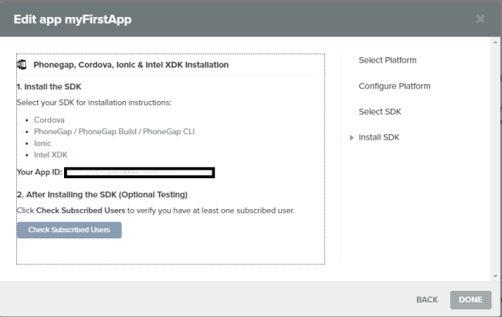The image size is (502, 317).
Task: Close the Edit app dialog
Action: (x=480, y=19)
